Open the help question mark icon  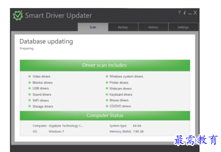[x=179, y=13]
